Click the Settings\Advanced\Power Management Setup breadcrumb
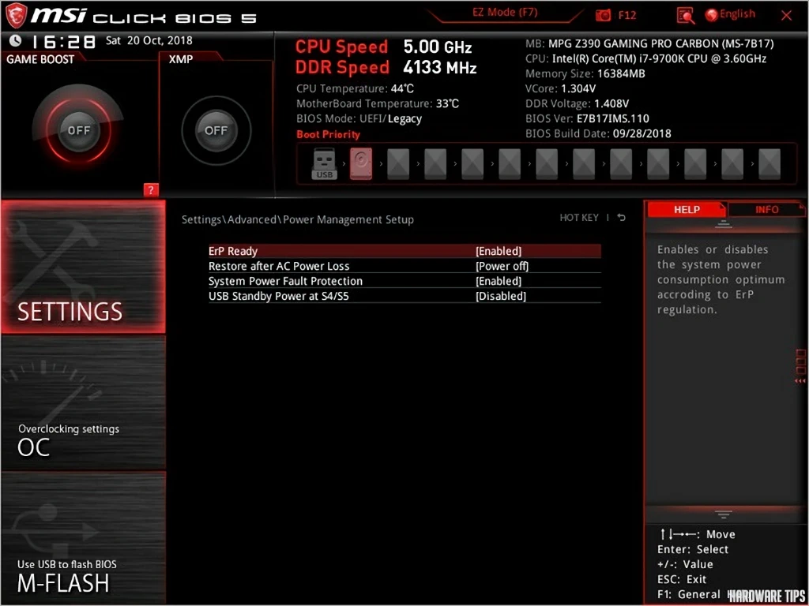 pos(298,220)
